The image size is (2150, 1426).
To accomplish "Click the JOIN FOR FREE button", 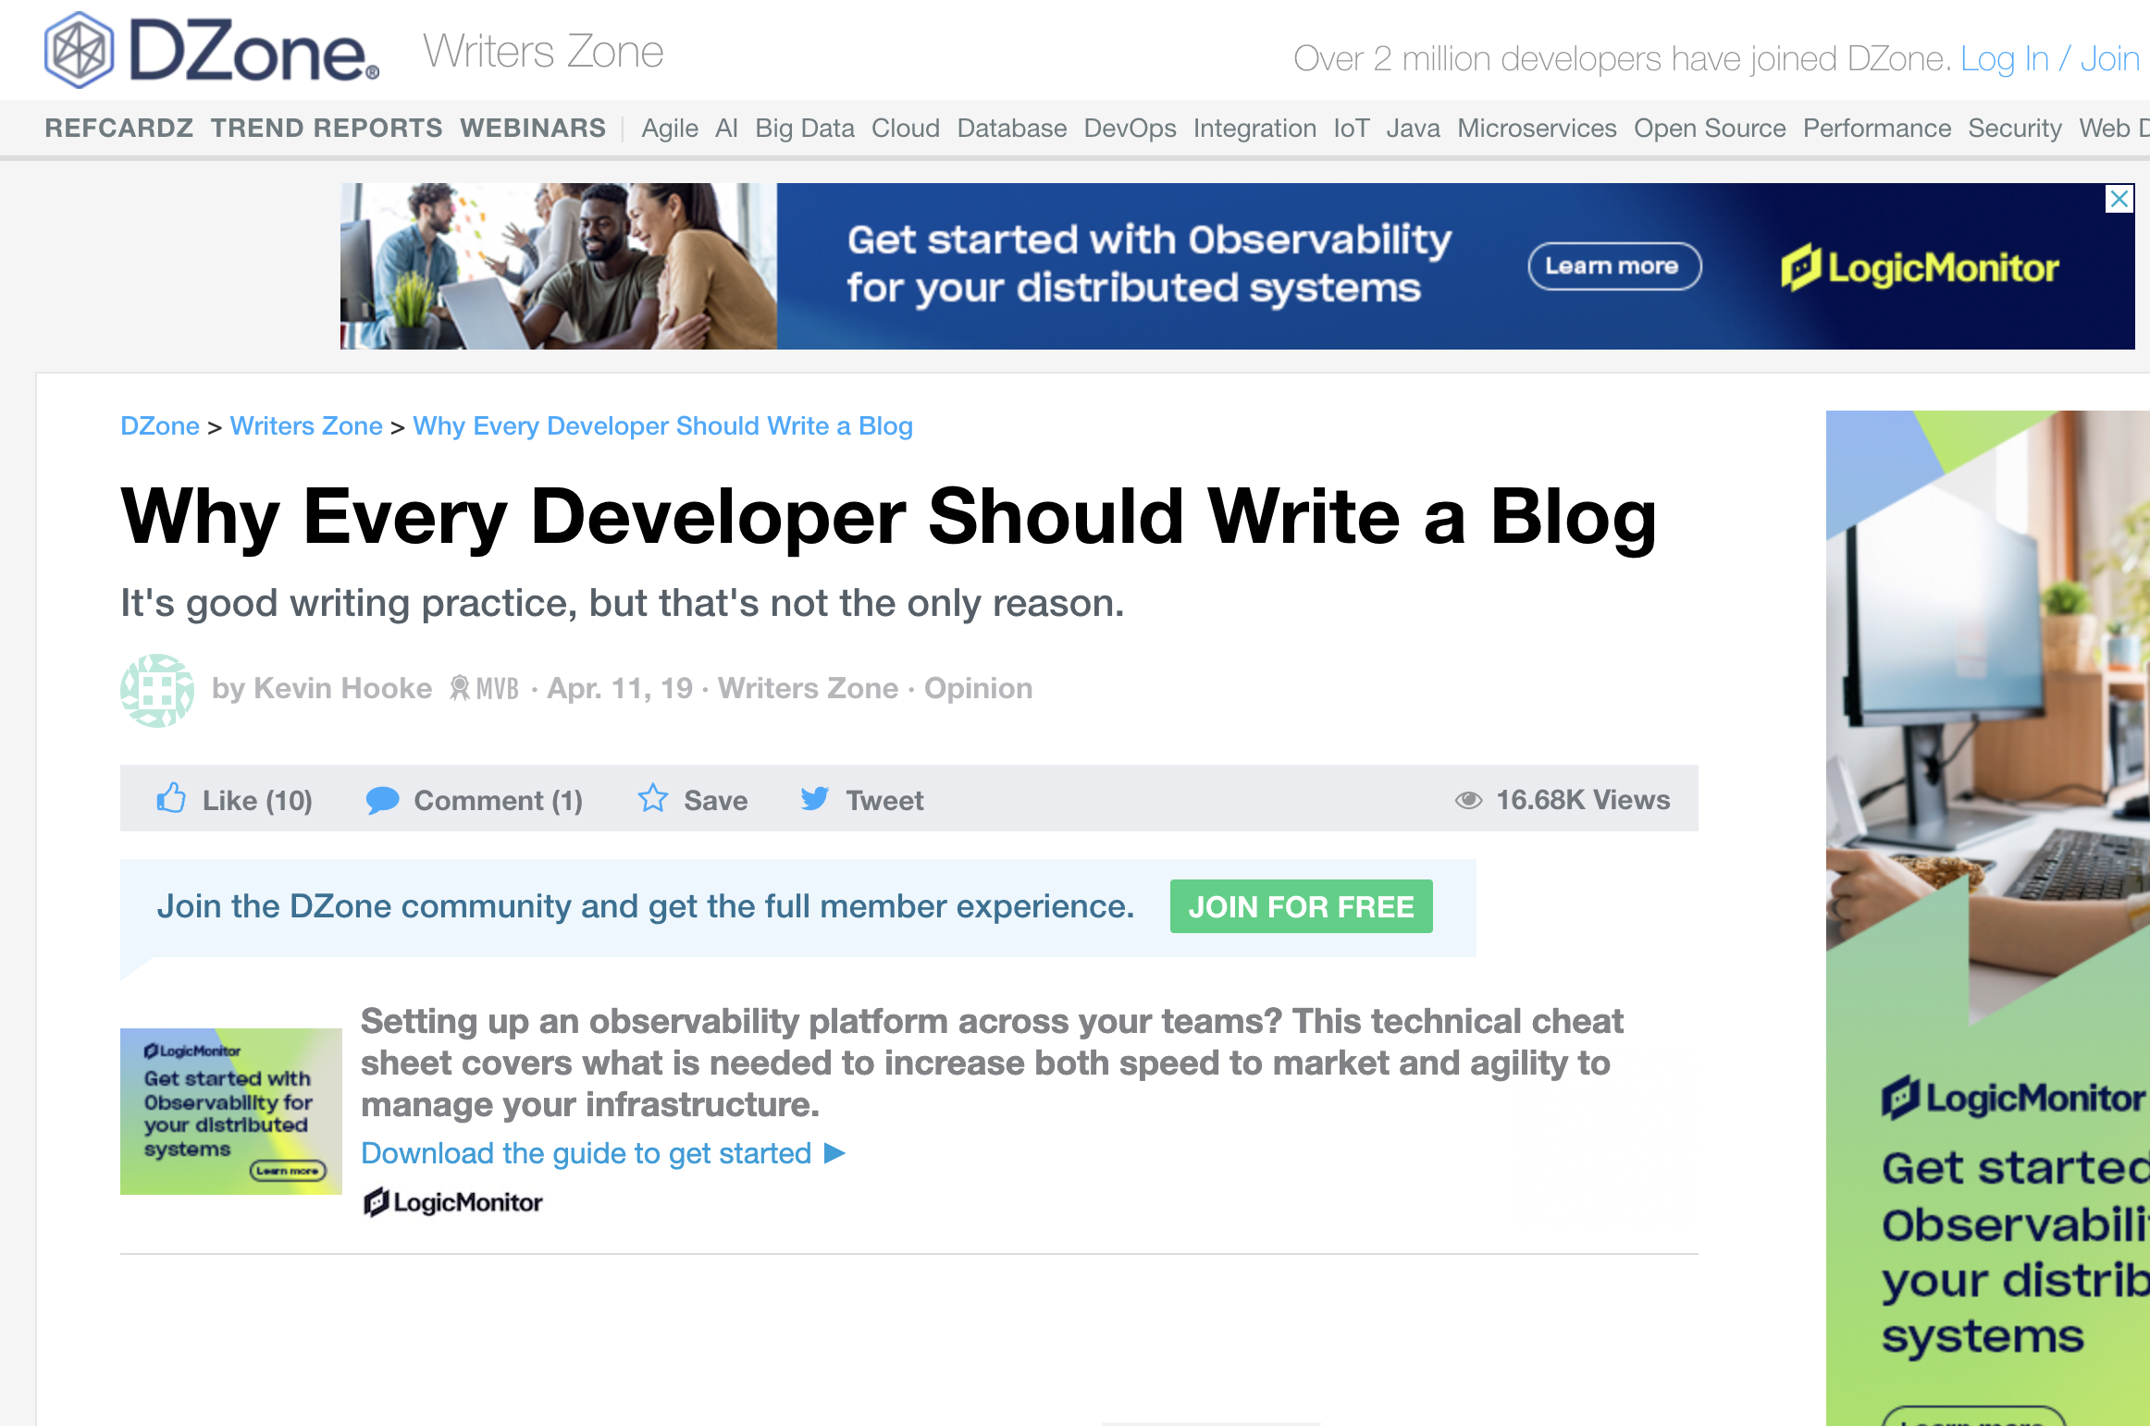I will click(x=1301, y=906).
